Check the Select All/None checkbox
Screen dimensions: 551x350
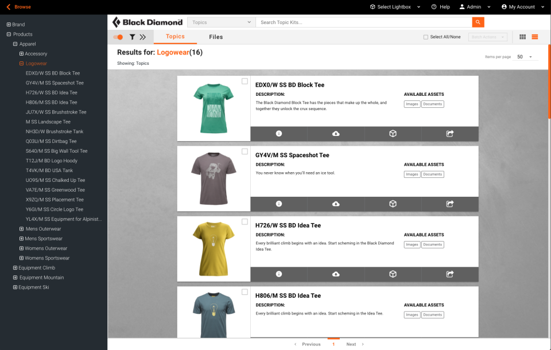[425, 37]
